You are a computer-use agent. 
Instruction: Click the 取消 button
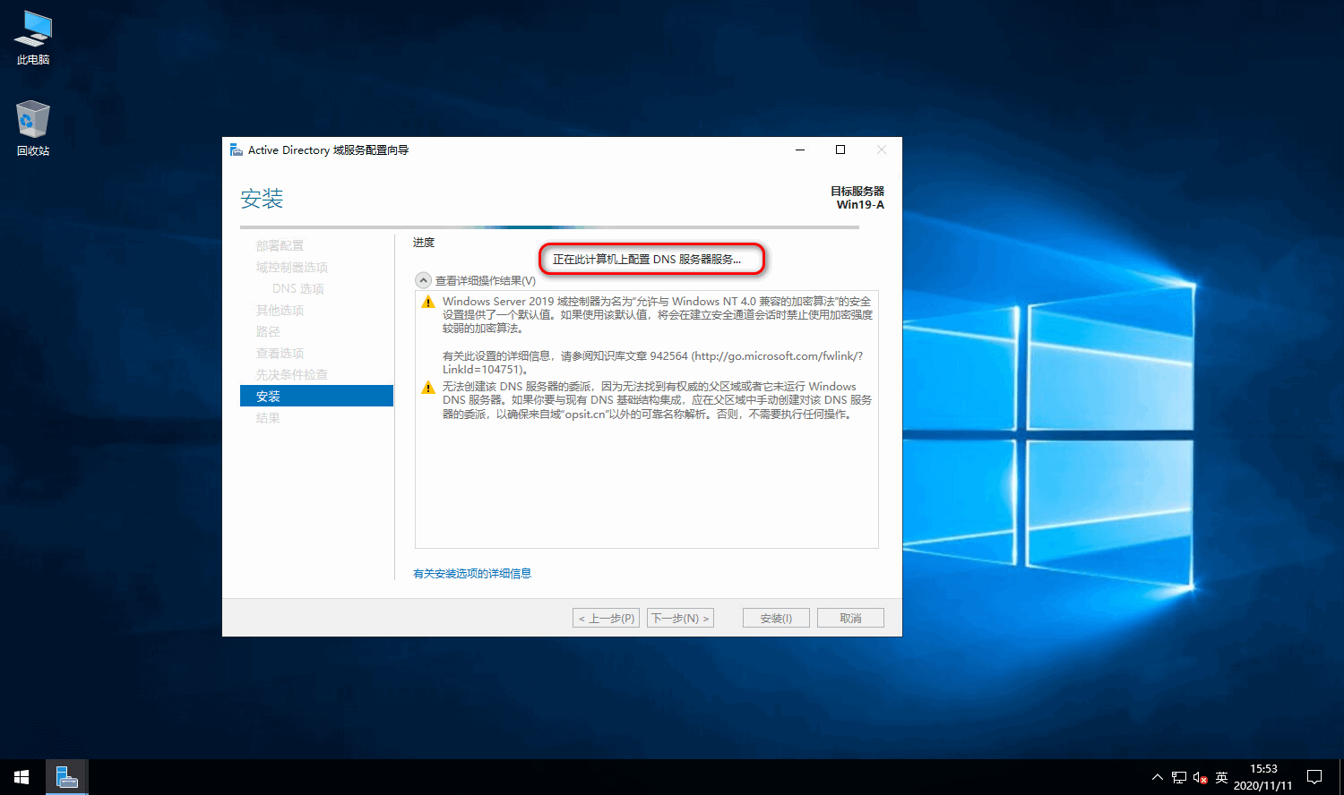tap(850, 618)
